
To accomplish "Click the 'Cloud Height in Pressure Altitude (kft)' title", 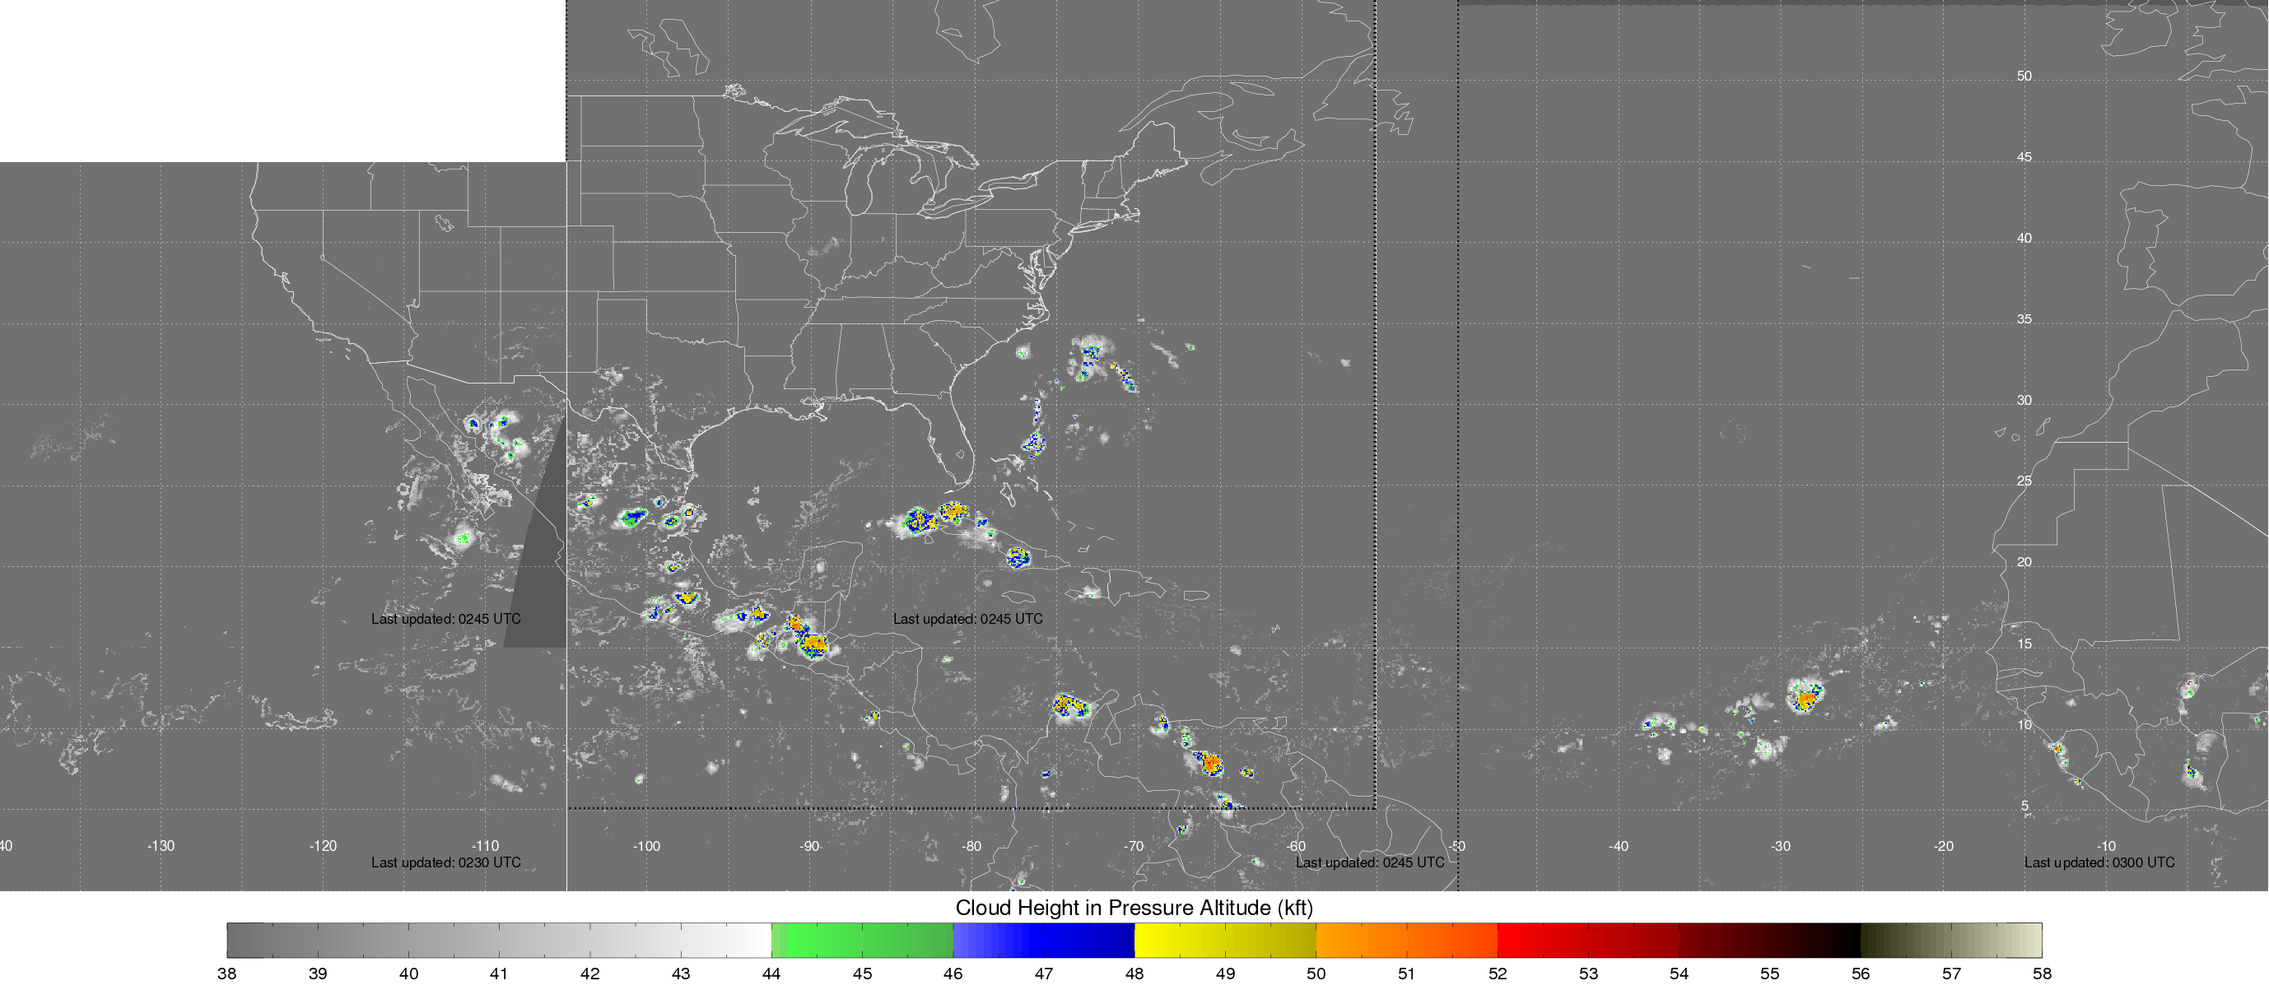I will [x=1134, y=907].
